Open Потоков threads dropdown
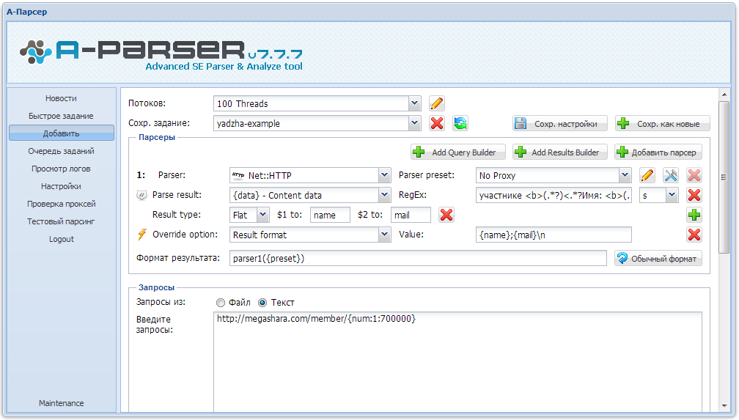This screenshot has height=420, width=739. [414, 103]
